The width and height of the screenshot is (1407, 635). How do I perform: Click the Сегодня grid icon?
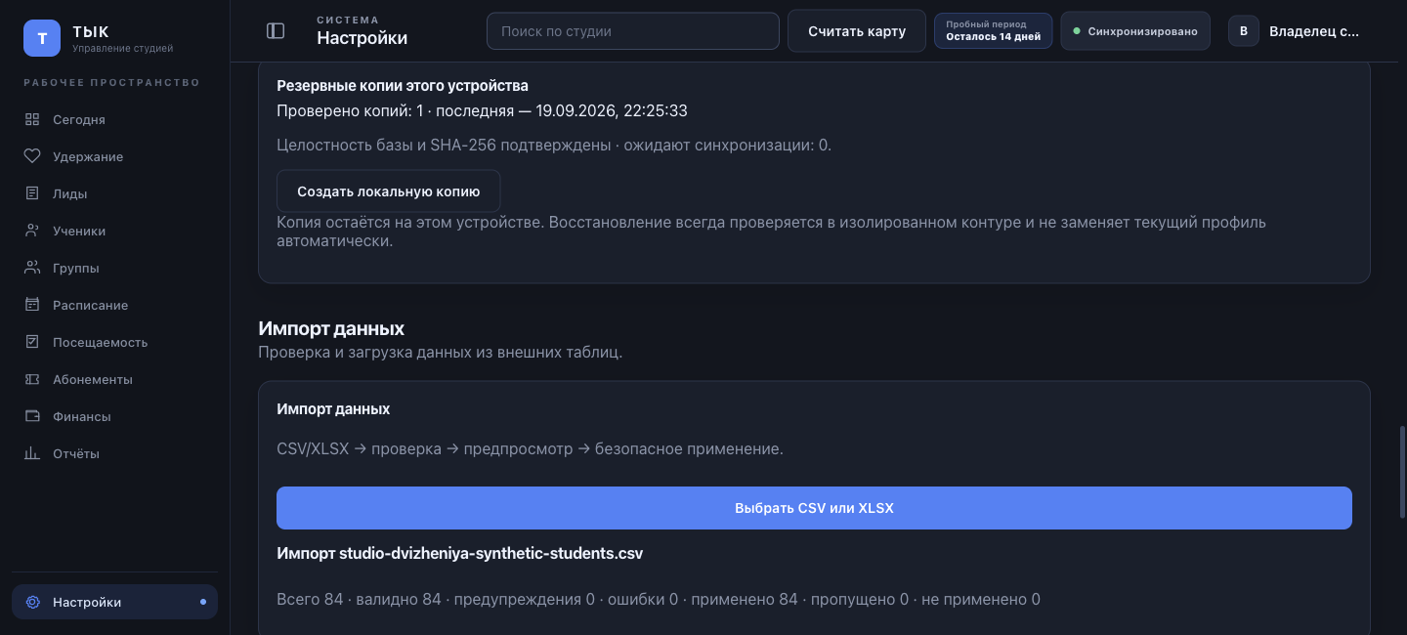tap(32, 119)
